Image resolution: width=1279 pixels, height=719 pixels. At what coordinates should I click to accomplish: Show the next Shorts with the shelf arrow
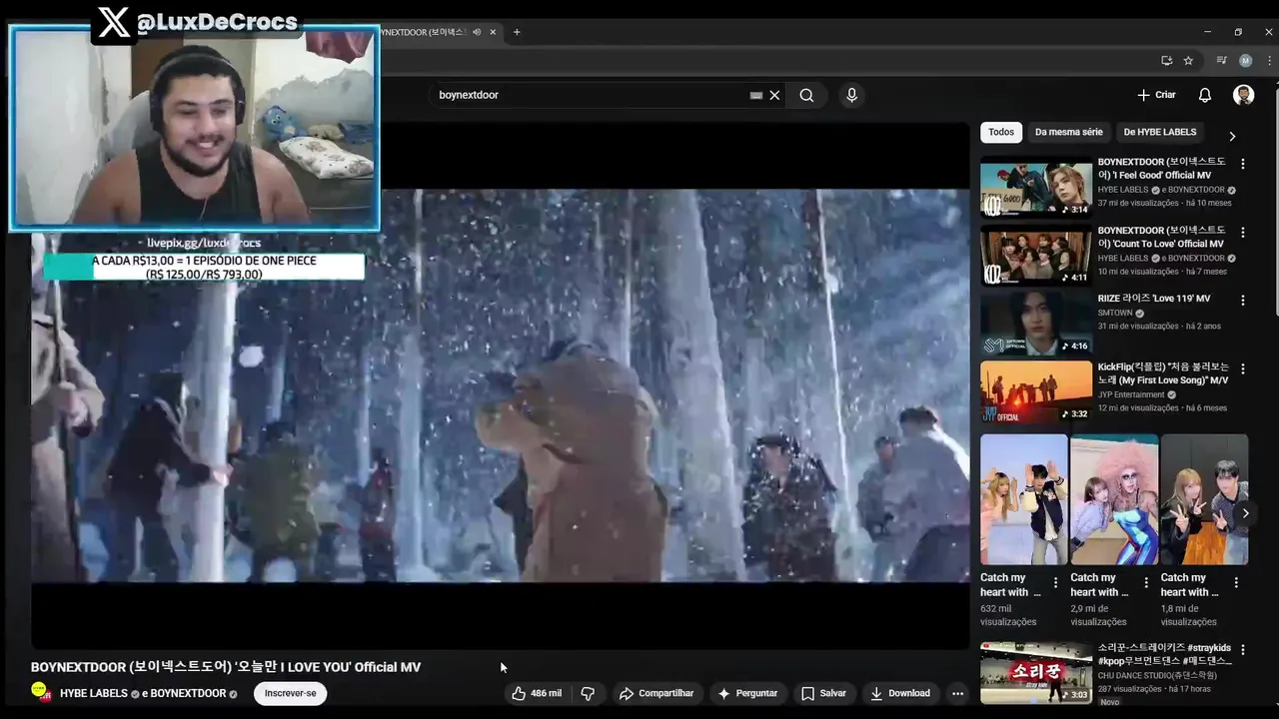(x=1245, y=513)
